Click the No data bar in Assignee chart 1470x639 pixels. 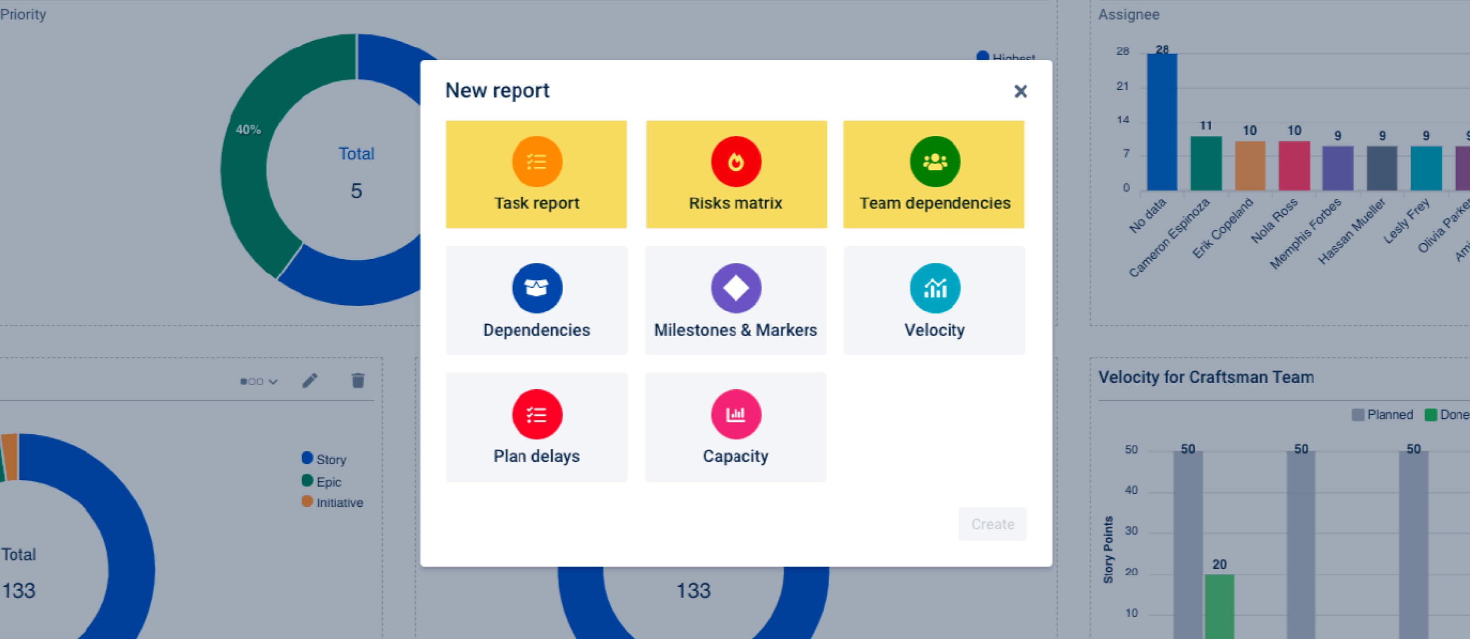coord(1162,122)
